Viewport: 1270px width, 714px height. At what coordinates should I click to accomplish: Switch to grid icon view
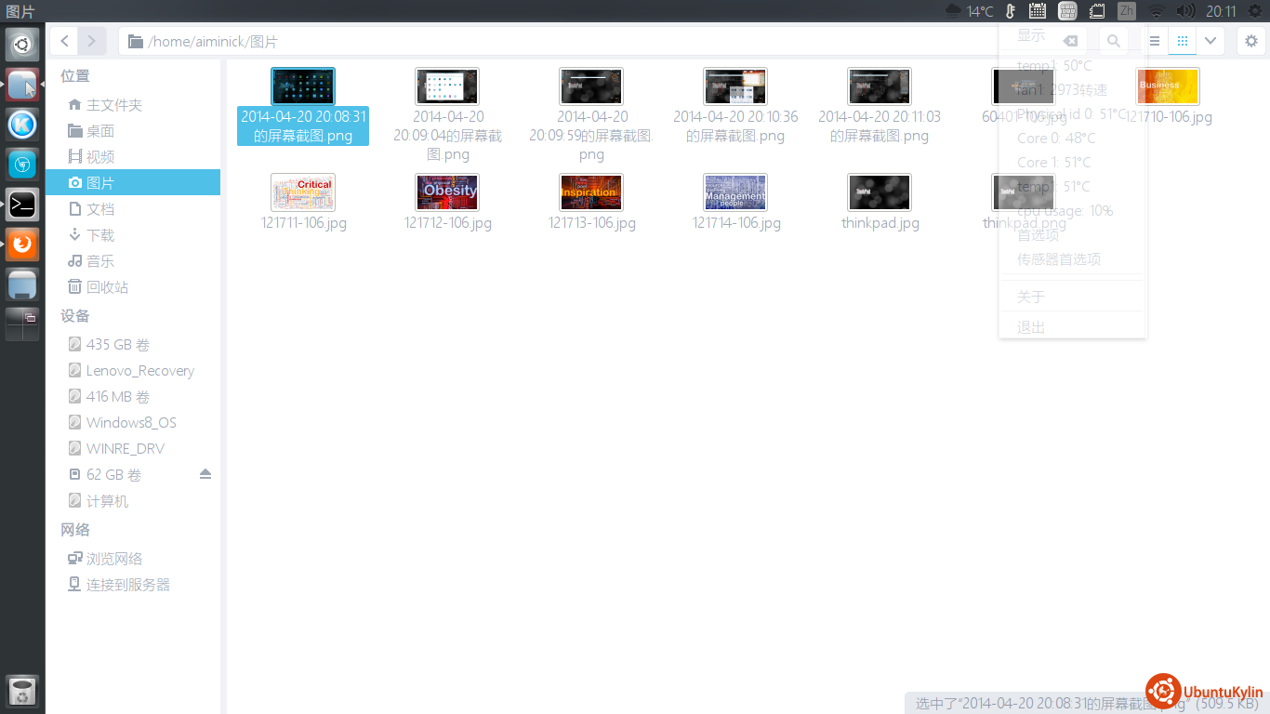(1182, 41)
